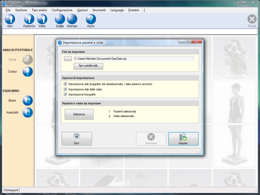Toggle Importazione dati delle visite checkbox
The width and height of the screenshot is (260, 195).
click(65, 89)
